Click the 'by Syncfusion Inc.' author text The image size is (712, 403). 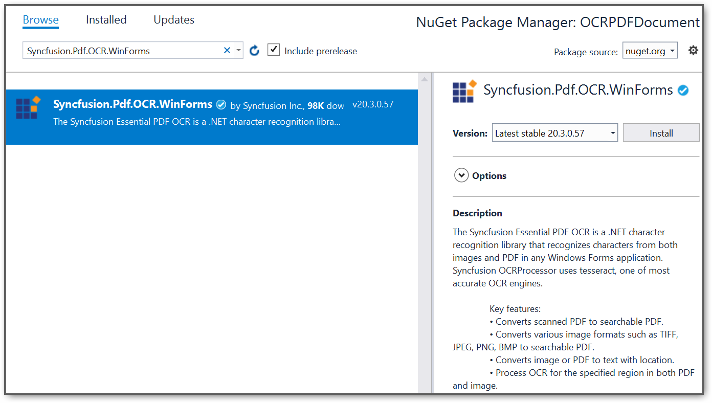click(268, 106)
